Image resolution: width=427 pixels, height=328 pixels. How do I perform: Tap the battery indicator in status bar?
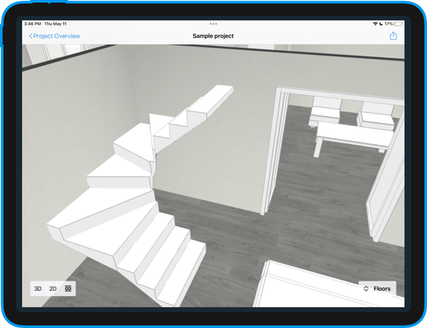pyautogui.click(x=398, y=24)
